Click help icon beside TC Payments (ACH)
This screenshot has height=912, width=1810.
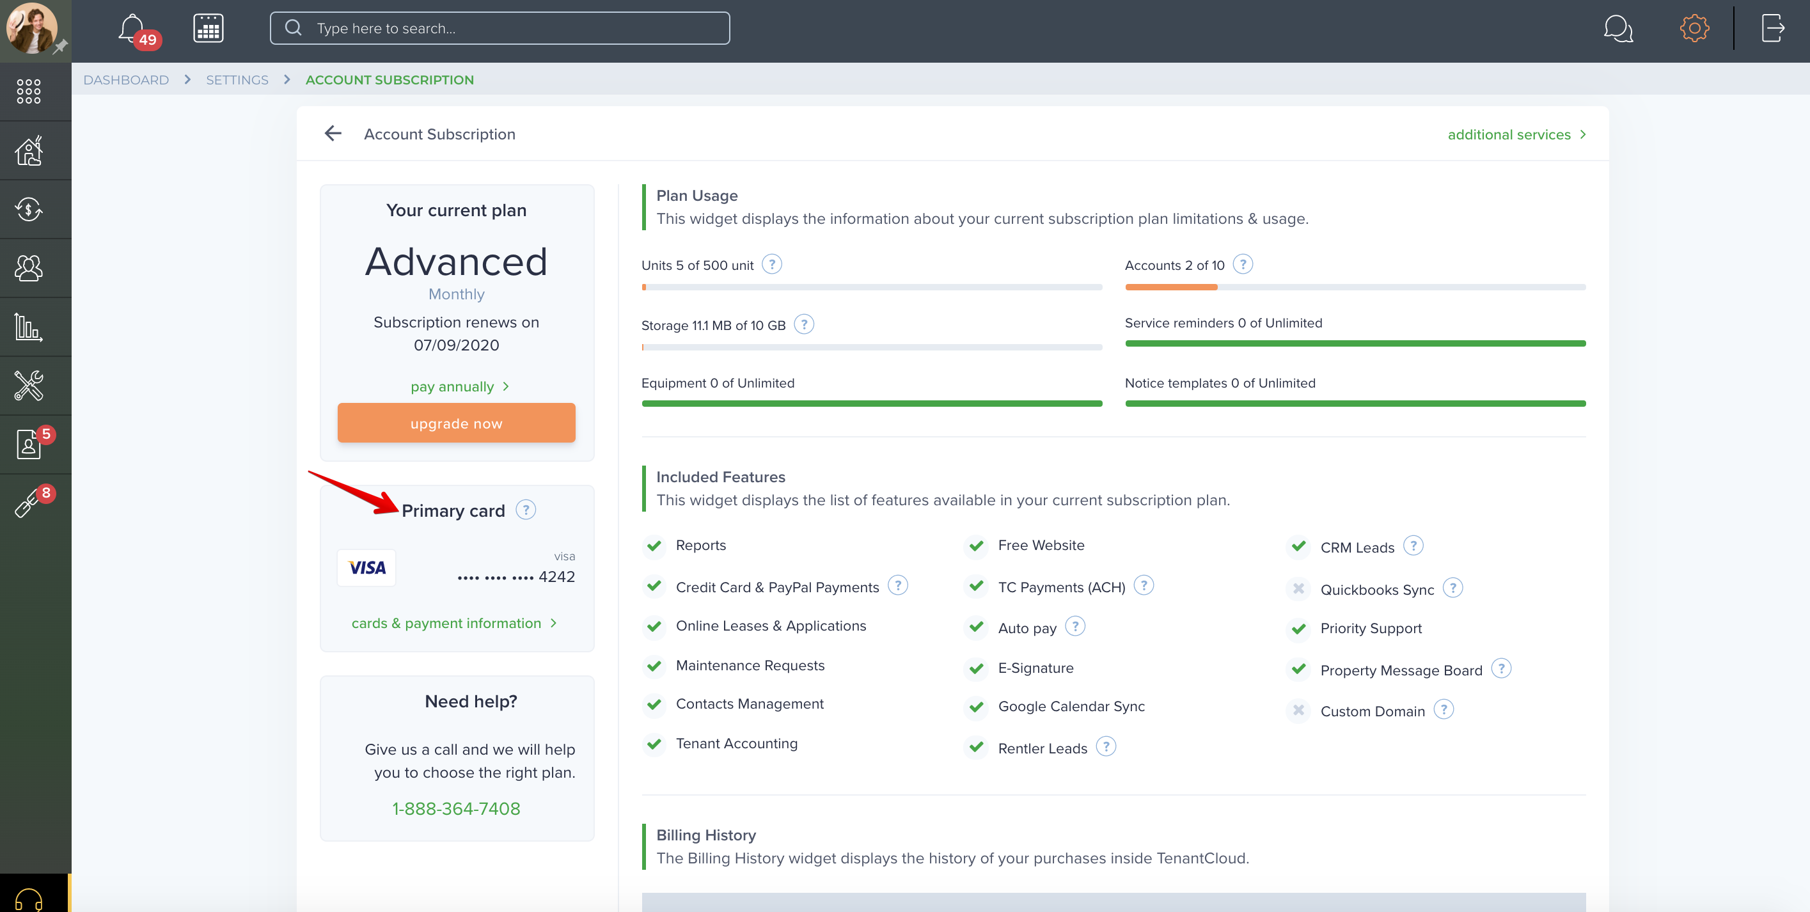tap(1143, 585)
